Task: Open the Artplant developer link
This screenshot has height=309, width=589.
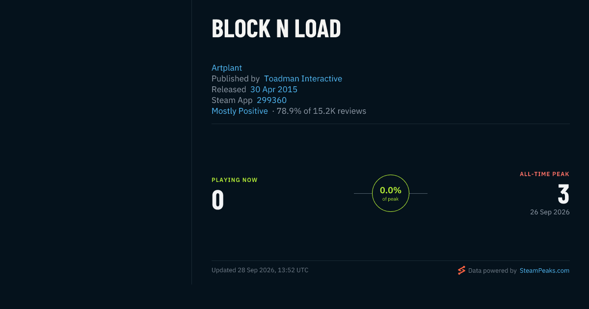Action: [227, 68]
